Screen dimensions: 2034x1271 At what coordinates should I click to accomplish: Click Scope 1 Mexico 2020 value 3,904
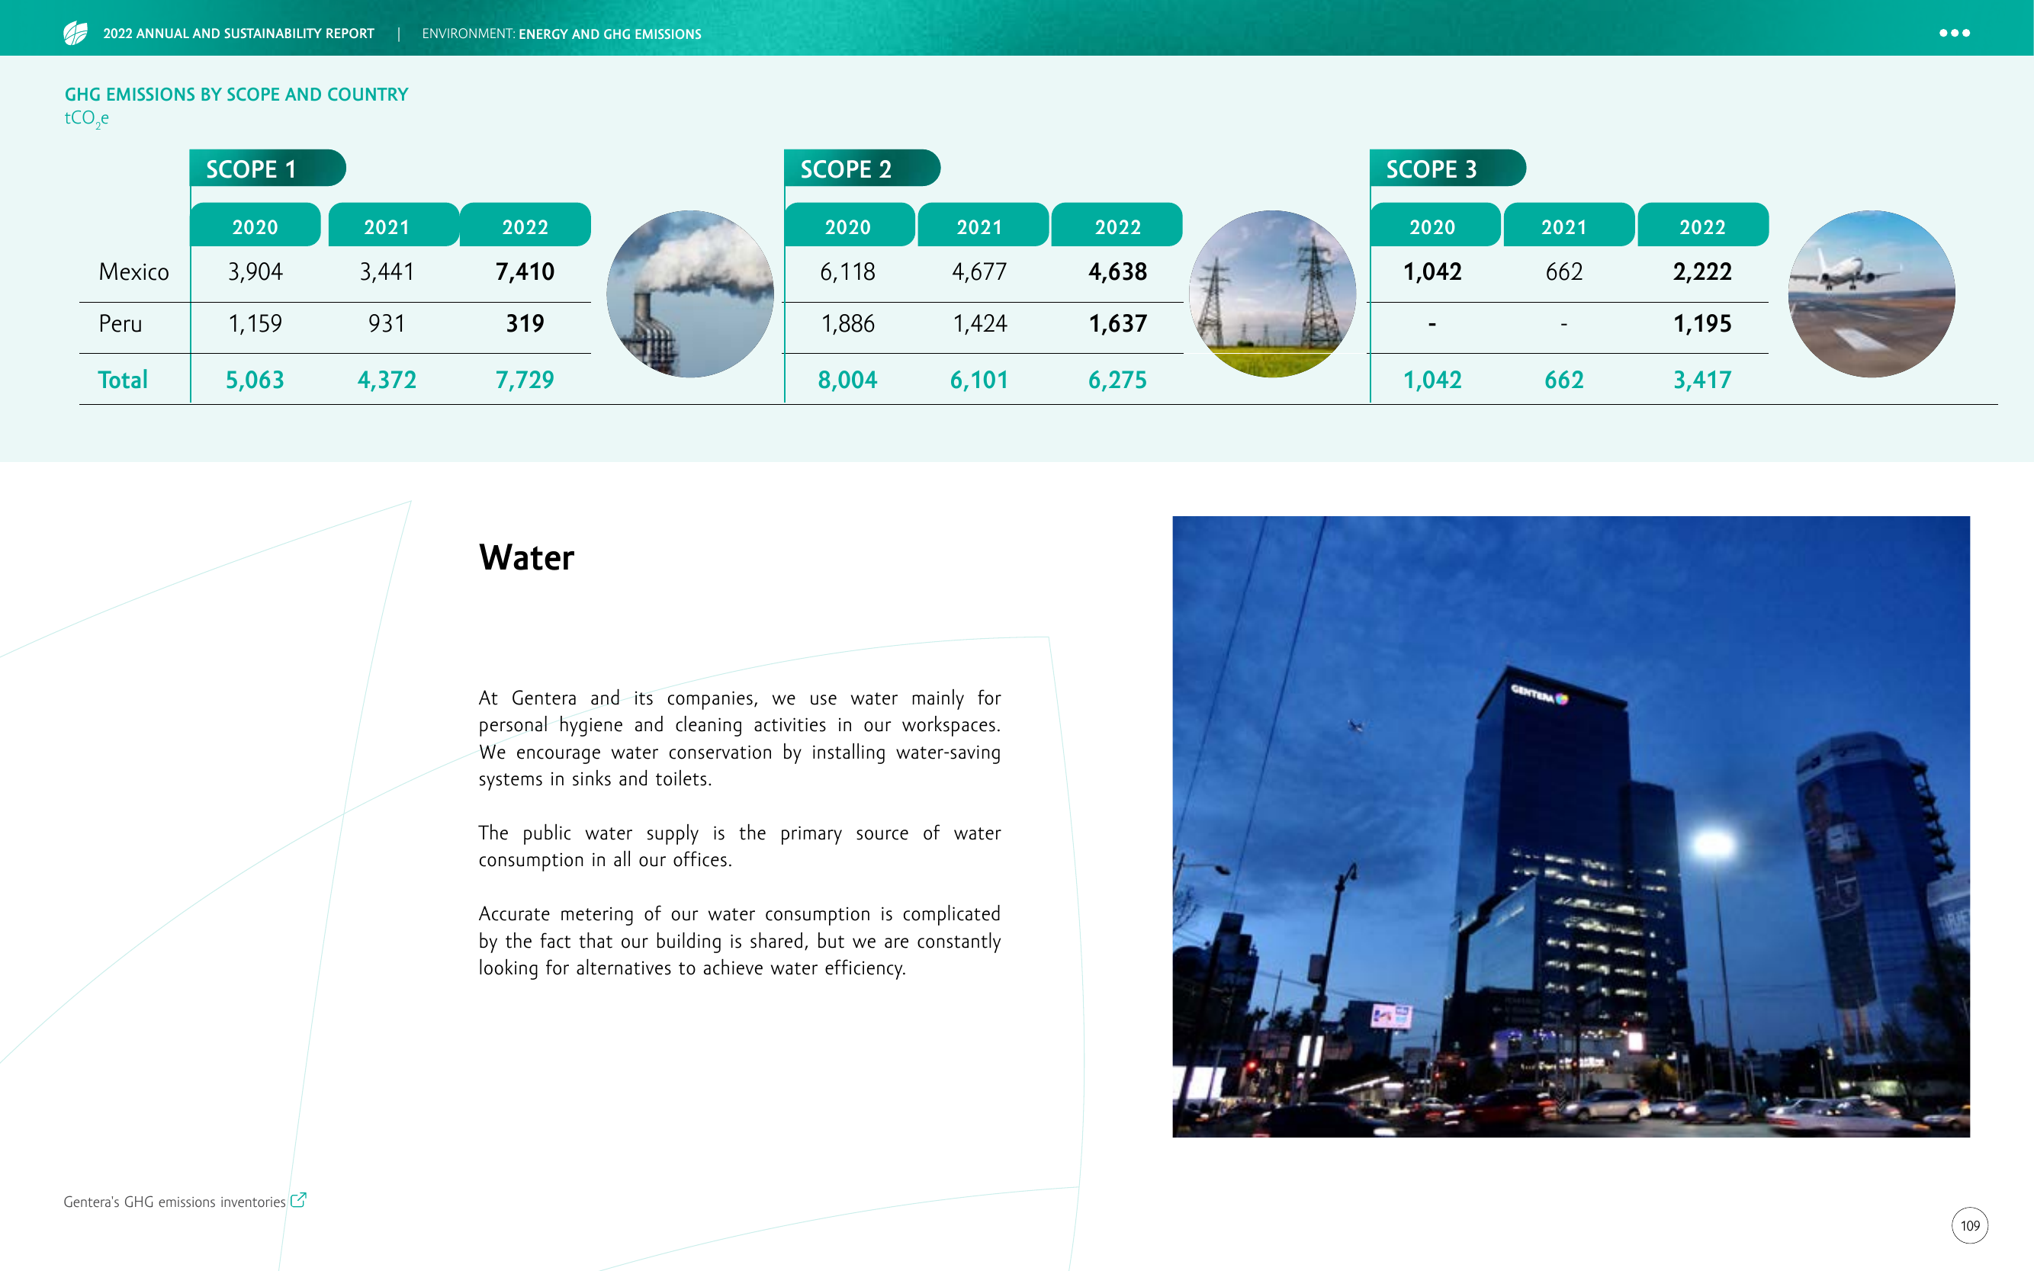(255, 271)
